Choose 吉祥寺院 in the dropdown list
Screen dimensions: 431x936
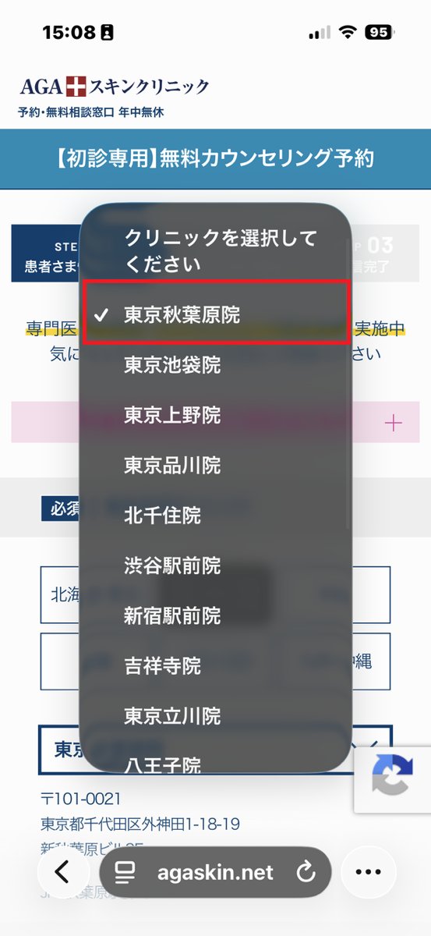216,665
